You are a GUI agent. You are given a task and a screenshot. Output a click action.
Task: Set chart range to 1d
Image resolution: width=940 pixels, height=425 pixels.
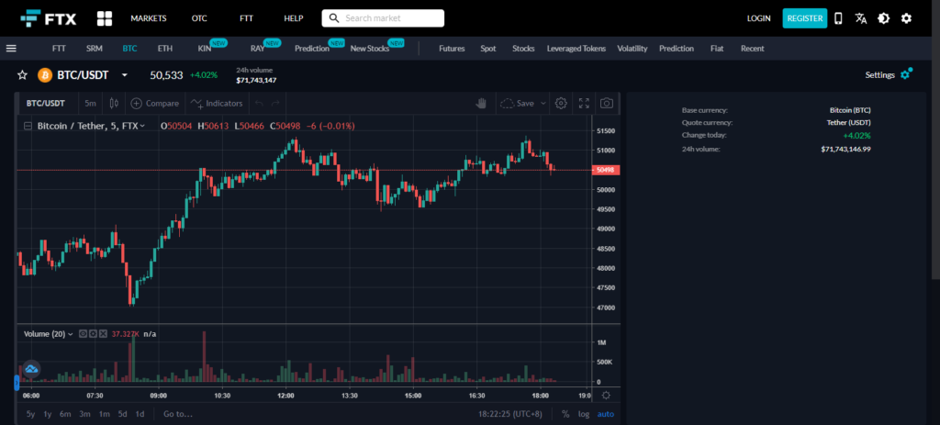[140, 414]
